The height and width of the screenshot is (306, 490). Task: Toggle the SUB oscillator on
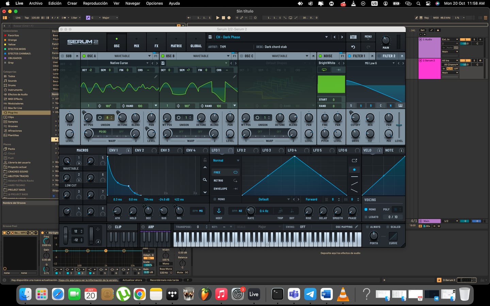pyautogui.click(x=62, y=56)
